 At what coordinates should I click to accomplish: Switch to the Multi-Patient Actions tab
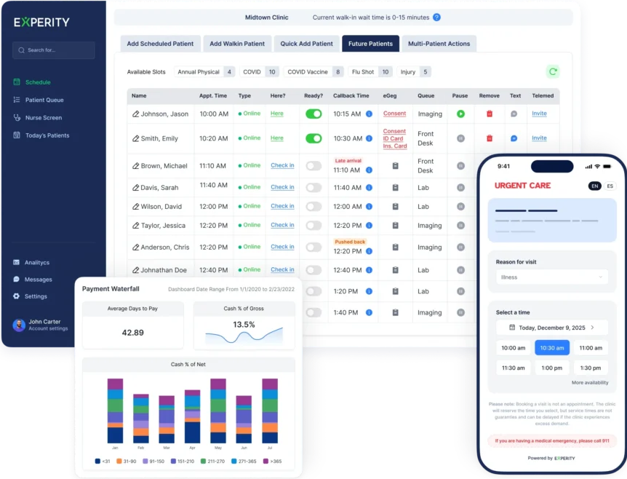click(x=439, y=44)
